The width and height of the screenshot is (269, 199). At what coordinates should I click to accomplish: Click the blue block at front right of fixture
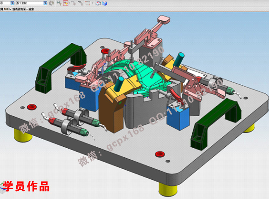click(178, 117)
